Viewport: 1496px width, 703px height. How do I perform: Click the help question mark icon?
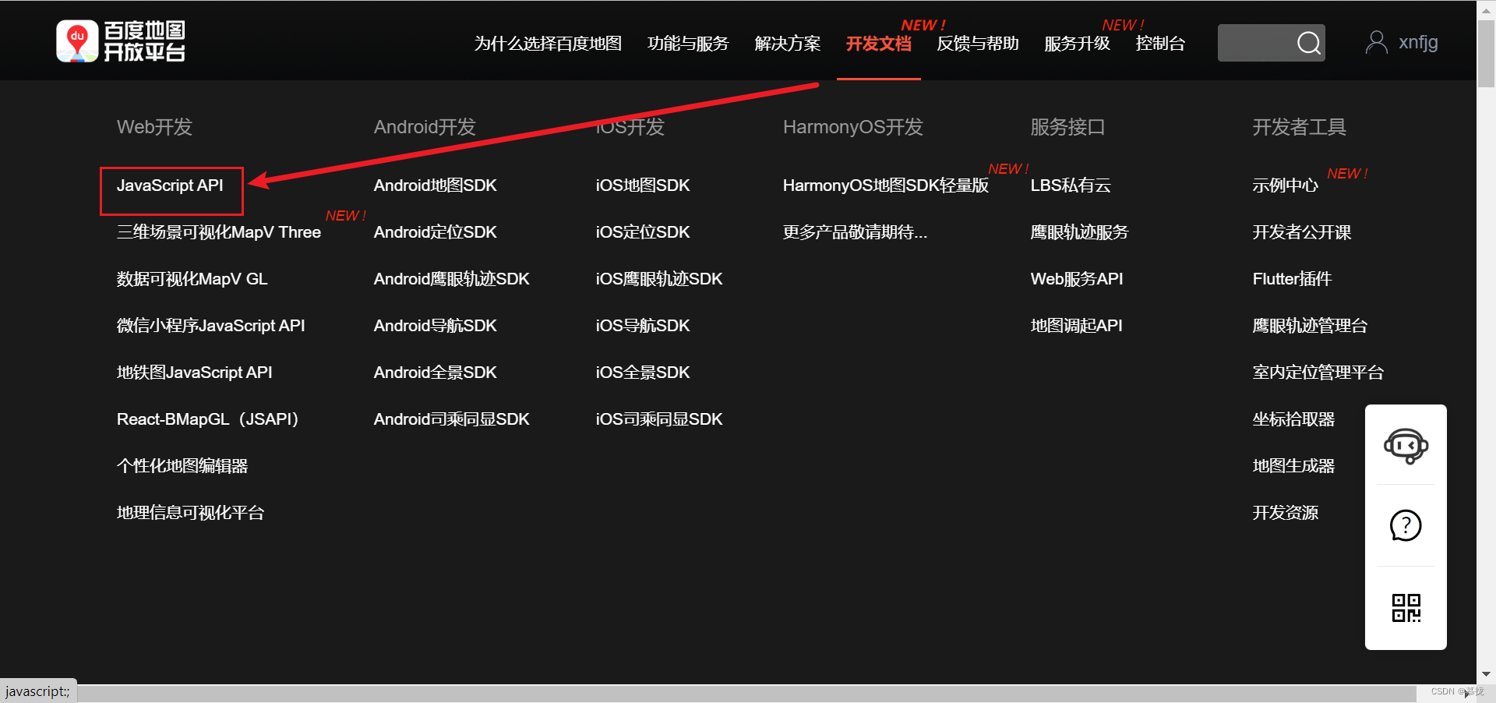(1406, 525)
